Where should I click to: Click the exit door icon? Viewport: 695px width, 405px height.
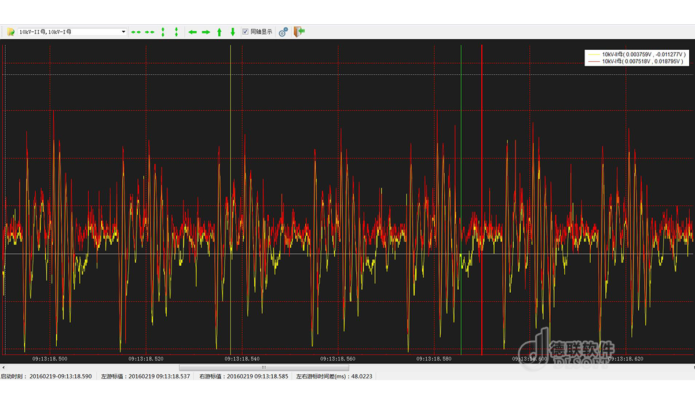[x=299, y=32]
